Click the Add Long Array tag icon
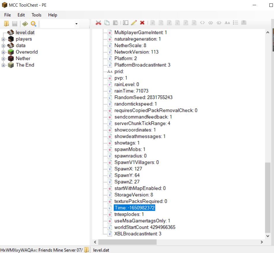 point(219,23)
